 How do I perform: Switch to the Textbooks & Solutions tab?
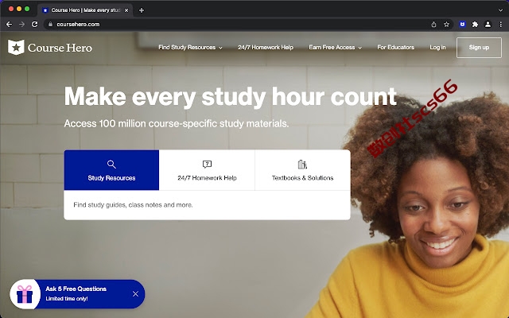tap(302, 170)
